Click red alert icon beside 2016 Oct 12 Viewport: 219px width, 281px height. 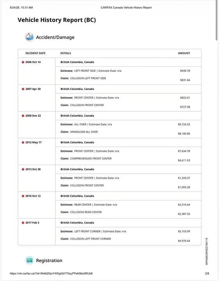point(23,196)
